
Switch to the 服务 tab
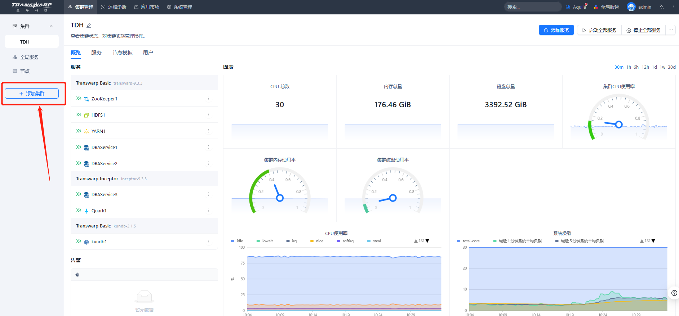tap(96, 53)
